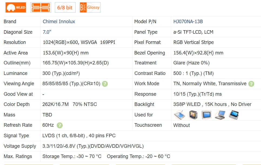Click signal type value LVDS 40 pins FPC

point(79,136)
